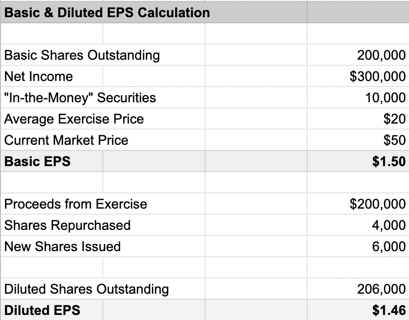The image size is (409, 320).
Task: Select the 200,000 basic shares value
Action: [381, 55]
